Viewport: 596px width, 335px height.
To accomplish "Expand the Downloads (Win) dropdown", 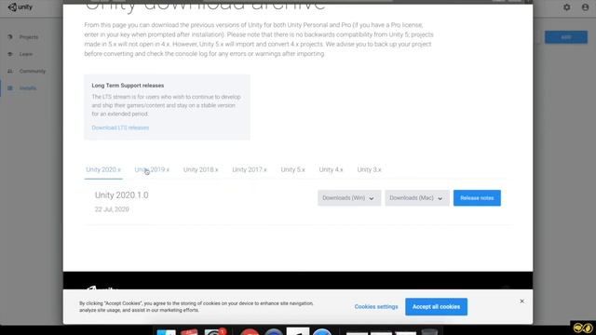I will click(x=349, y=198).
